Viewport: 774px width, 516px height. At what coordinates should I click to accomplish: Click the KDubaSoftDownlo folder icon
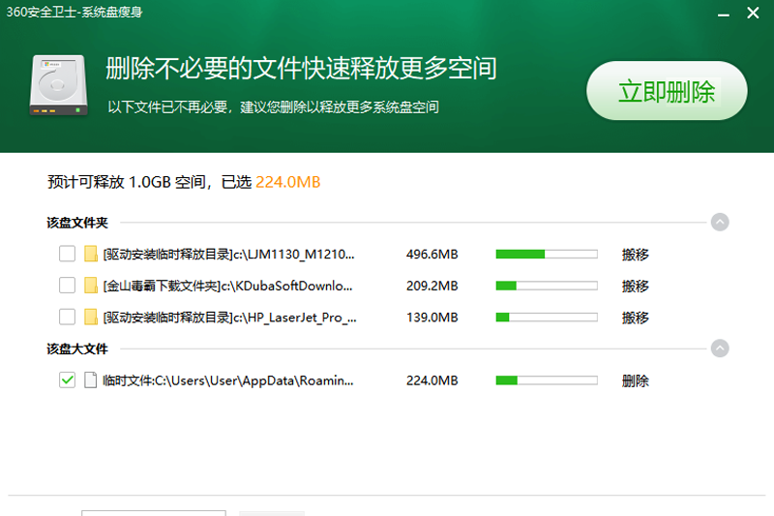[90, 286]
